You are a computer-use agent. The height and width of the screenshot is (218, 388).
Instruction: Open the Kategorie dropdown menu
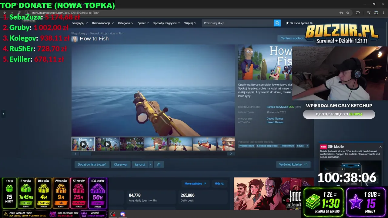click(x=126, y=23)
